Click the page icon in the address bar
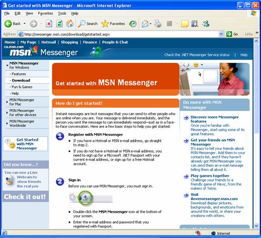261x238 pixels. coord(20,34)
